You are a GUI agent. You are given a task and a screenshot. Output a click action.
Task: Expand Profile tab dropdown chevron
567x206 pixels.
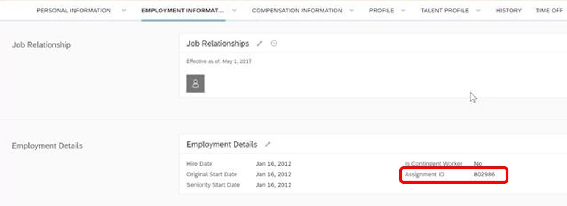[x=403, y=10]
